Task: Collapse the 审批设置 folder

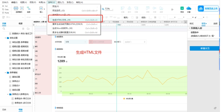Action: [5, 38]
